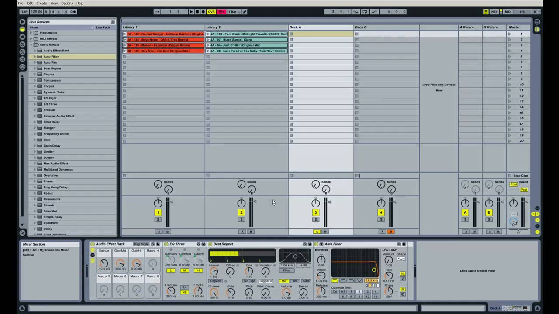Open the Plug-In Devices browser icon
The image size is (559, 314).
(22, 37)
